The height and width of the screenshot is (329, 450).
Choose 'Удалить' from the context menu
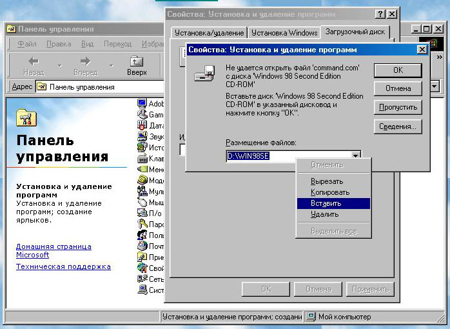(333, 214)
